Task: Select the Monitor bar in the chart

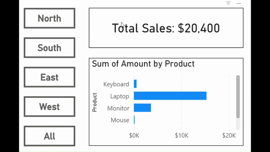Action: 142,108
